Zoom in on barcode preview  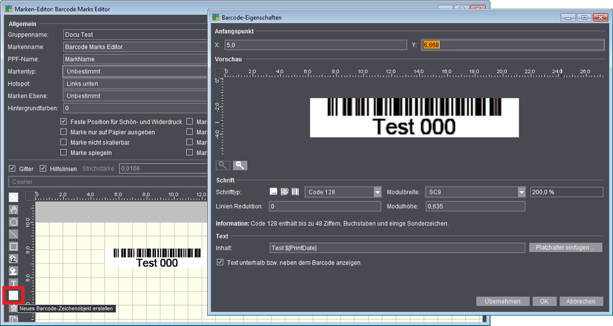(223, 165)
